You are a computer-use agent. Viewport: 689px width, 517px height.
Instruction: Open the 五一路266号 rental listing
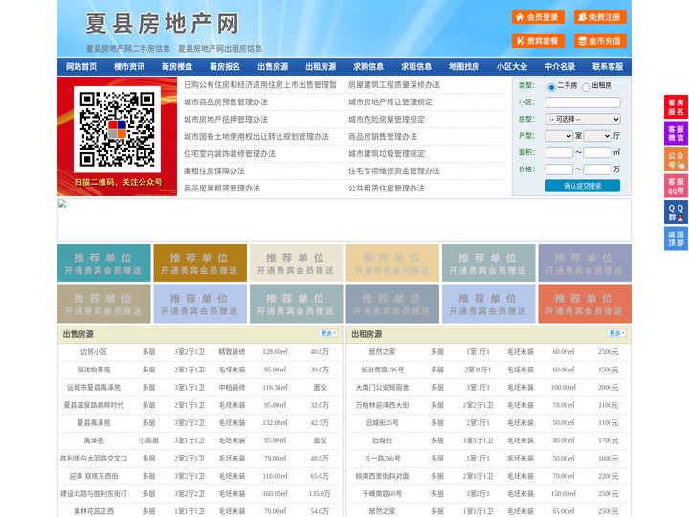pyautogui.click(x=382, y=458)
